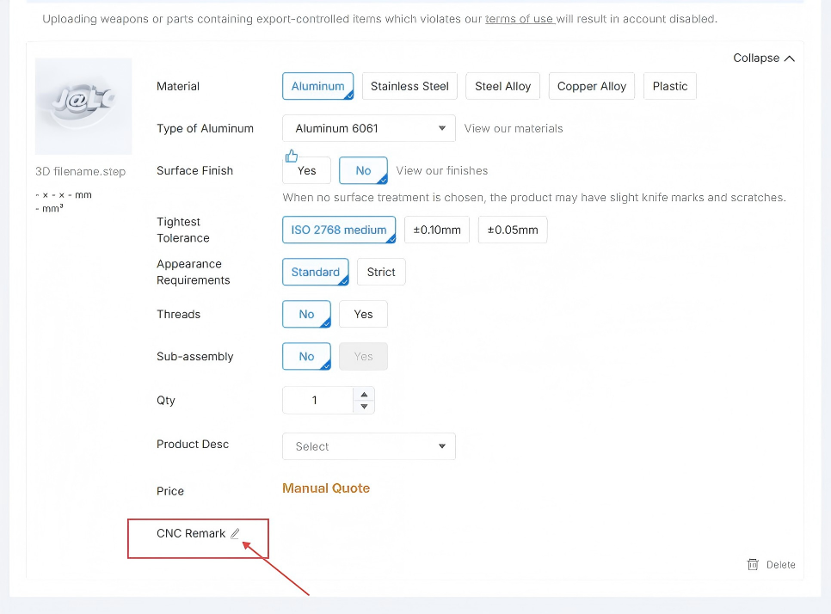Click the CNC Remark label

point(191,533)
